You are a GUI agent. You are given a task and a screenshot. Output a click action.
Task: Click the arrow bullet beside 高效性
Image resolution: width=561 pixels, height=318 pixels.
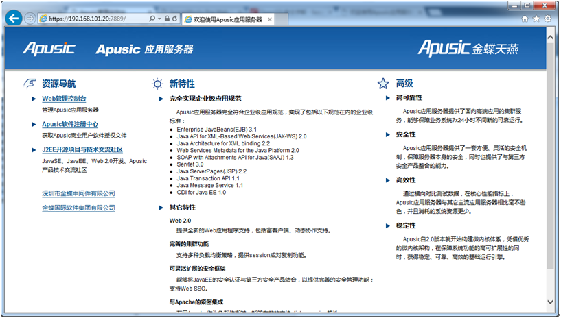[x=387, y=180]
